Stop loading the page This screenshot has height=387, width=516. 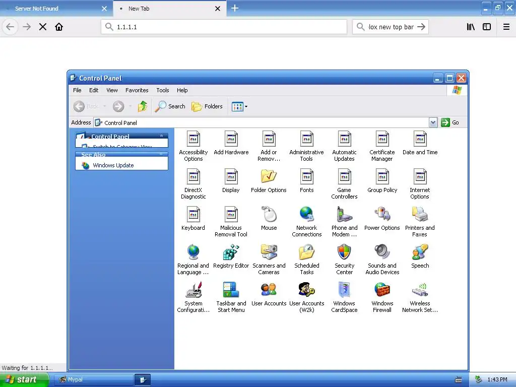43,27
